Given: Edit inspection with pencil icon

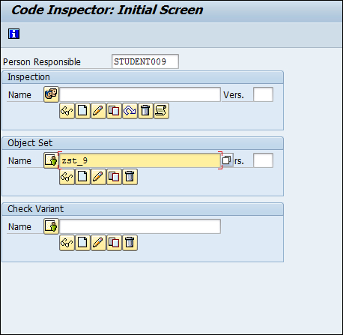Looking at the screenshot, I should 98,111.
